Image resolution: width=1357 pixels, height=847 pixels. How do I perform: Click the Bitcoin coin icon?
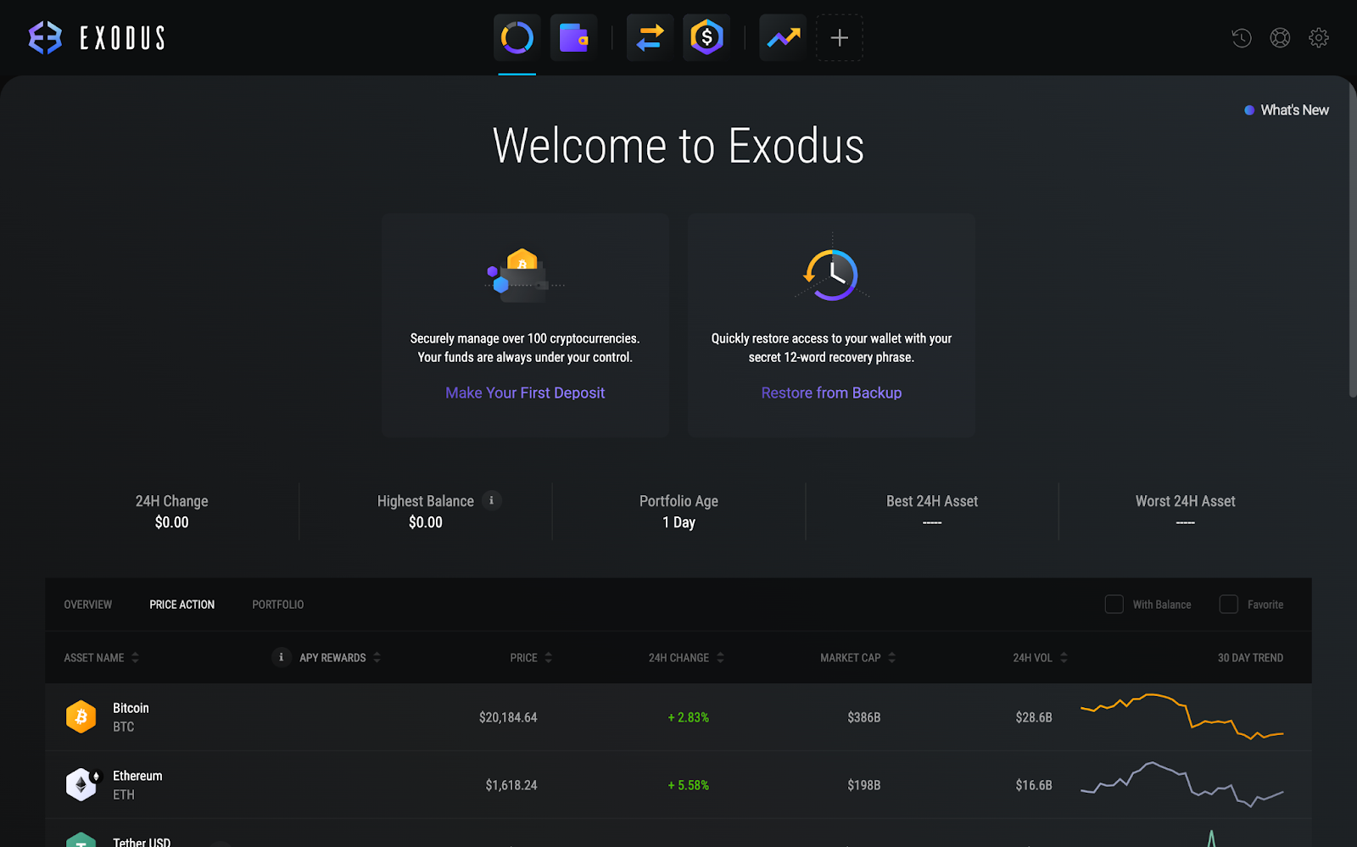click(81, 716)
